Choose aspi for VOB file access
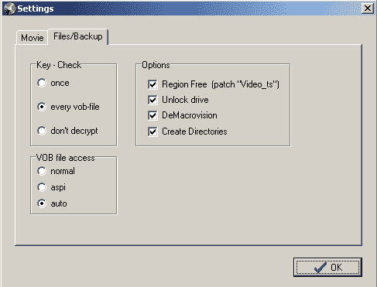Viewport: 377px width, 287px height. pos(42,187)
